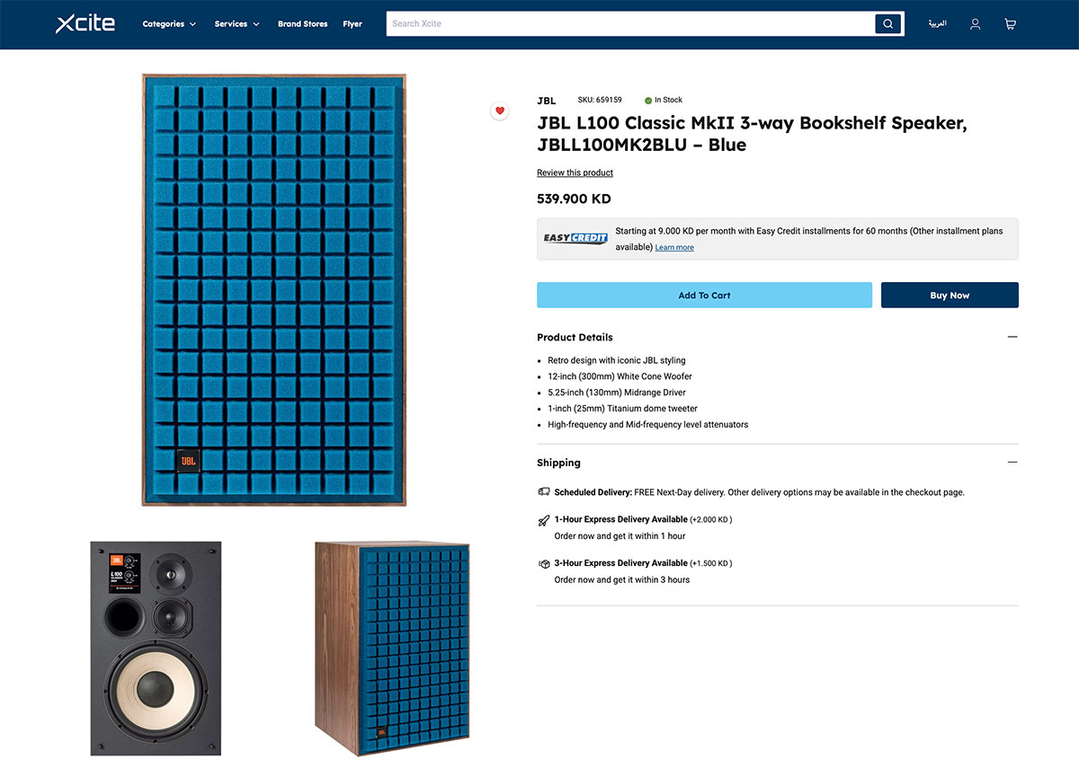1079x777 pixels.
Task: Toggle the wishlist heart icon
Action: pyautogui.click(x=500, y=110)
